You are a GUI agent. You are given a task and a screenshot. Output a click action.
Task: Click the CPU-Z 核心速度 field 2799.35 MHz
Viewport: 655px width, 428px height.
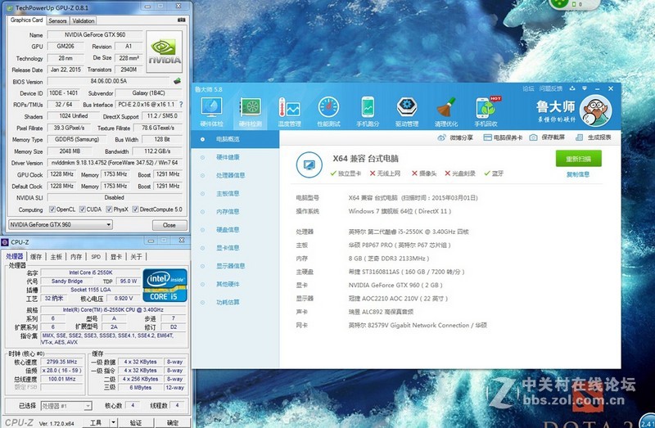62,362
